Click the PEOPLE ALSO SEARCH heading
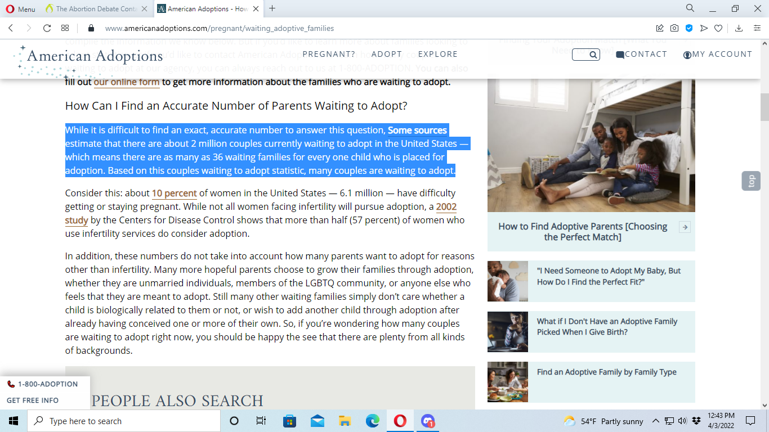The width and height of the screenshot is (769, 432). click(177, 400)
